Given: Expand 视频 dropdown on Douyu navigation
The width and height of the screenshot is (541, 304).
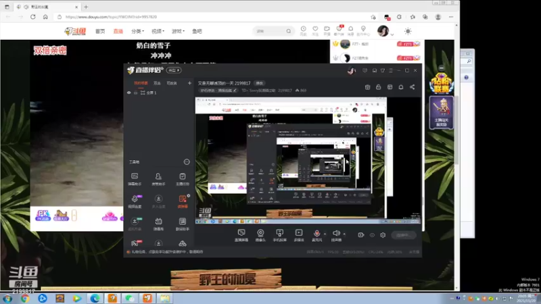Looking at the screenshot, I should [158, 31].
